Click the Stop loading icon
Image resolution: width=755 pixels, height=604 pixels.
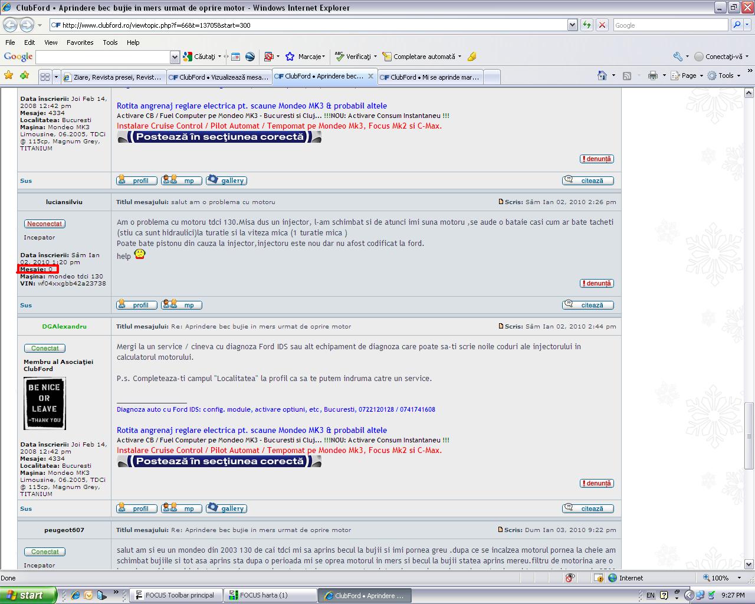click(x=602, y=25)
